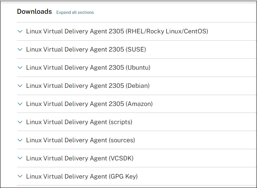Click the chevron beside the Ubuntu agent
This screenshot has height=188, width=257.
tap(20, 68)
